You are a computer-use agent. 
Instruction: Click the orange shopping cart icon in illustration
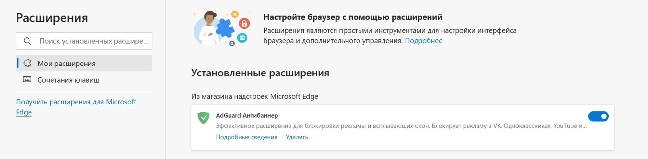click(235, 14)
